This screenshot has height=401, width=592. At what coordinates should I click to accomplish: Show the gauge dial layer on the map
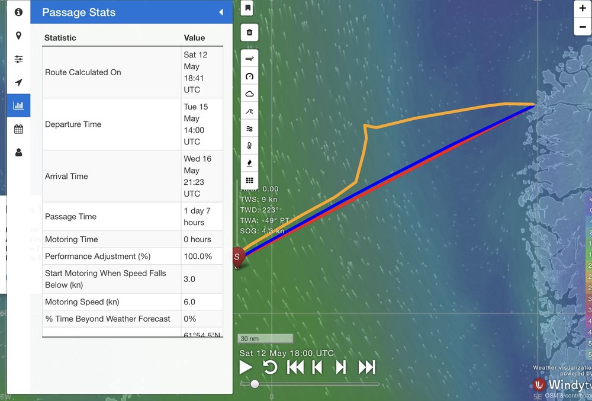(250, 76)
